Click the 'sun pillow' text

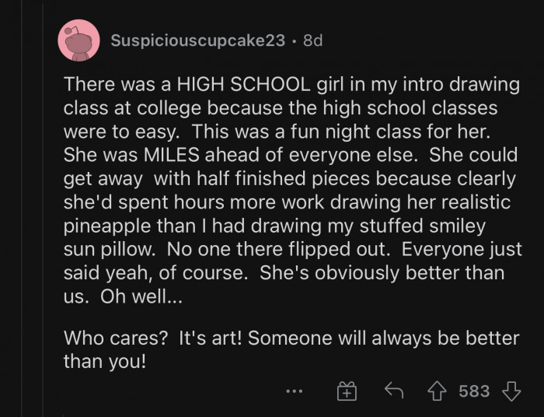pyautogui.click(x=121, y=251)
